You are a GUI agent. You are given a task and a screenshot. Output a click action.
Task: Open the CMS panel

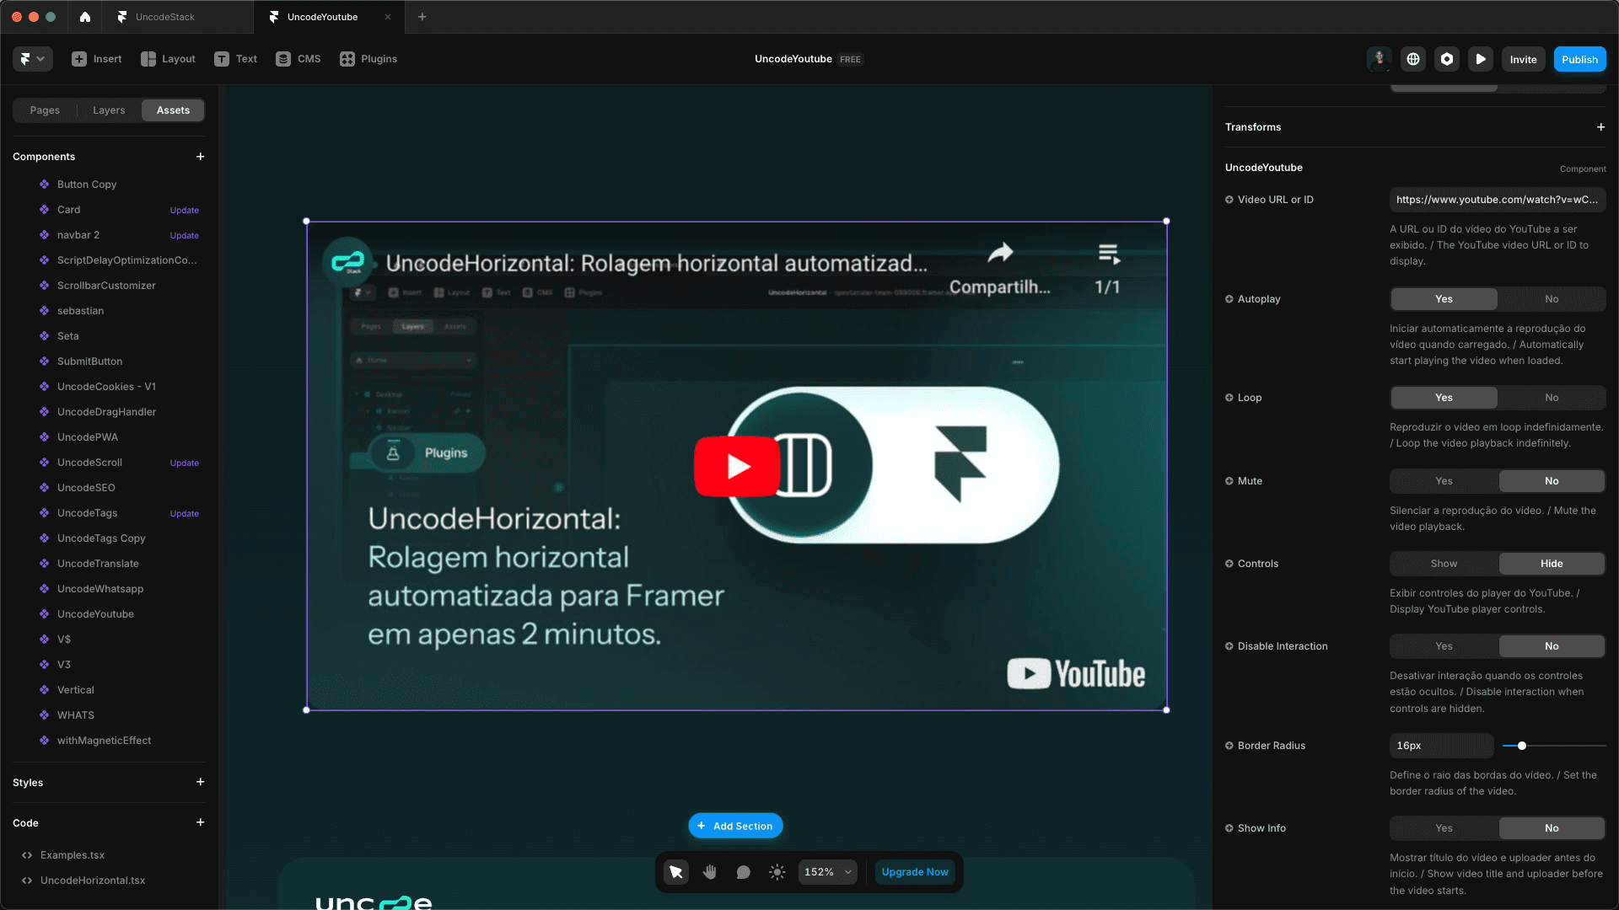point(299,59)
